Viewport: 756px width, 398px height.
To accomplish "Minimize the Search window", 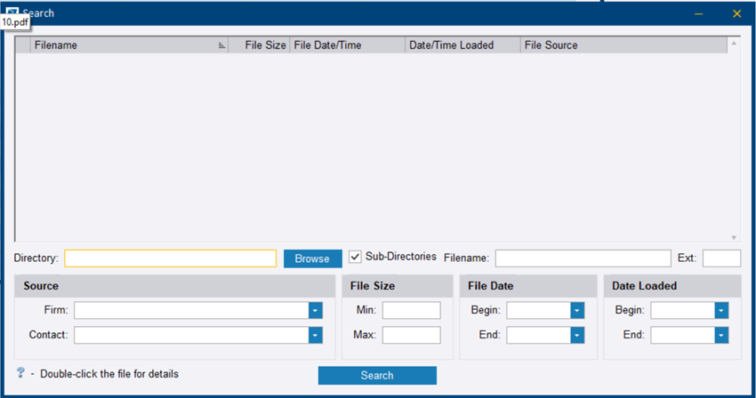I will [x=699, y=13].
